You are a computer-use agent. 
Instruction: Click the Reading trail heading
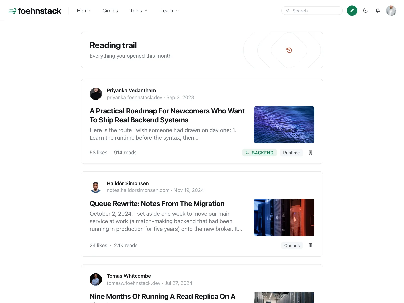(113, 45)
